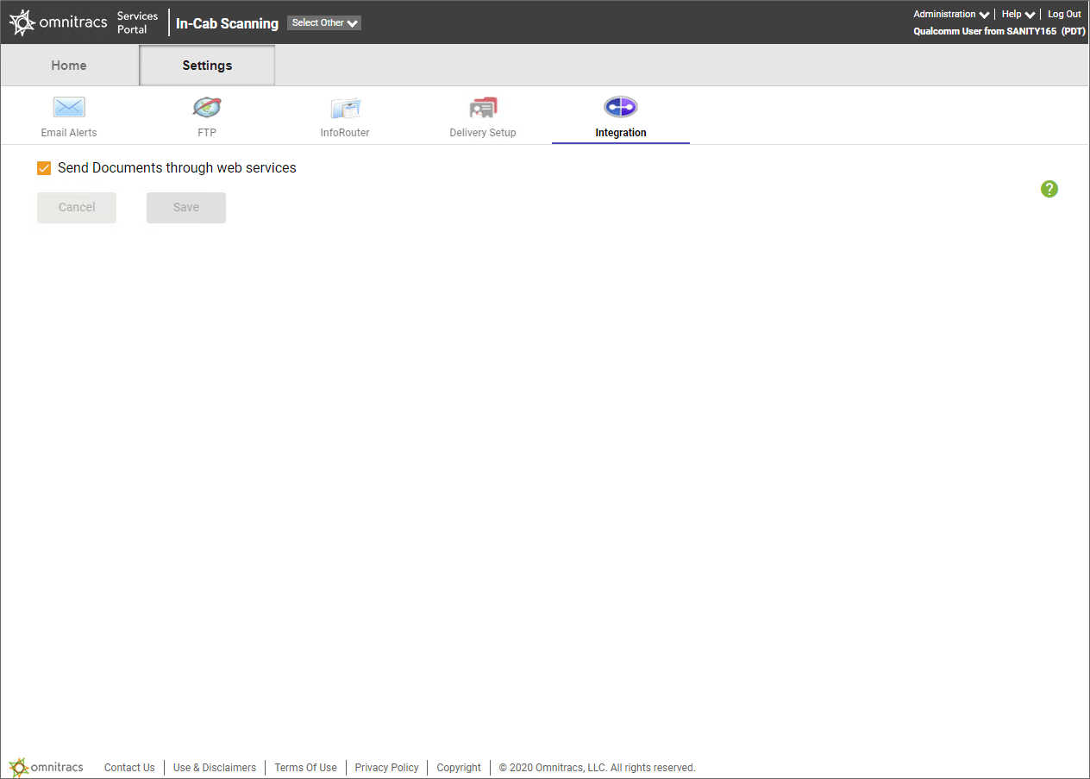This screenshot has height=779, width=1090.
Task: Select the InfoRouter icon
Action: [x=345, y=108]
